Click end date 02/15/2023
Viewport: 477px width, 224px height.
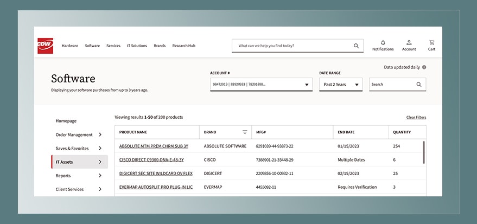pos(348,174)
